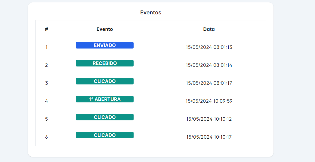Click row number 1 in the table

click(46, 47)
